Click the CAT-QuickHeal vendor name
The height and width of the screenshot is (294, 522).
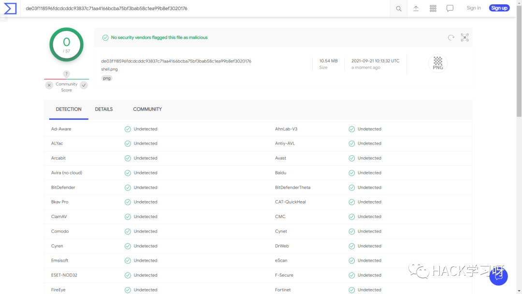pos(290,202)
